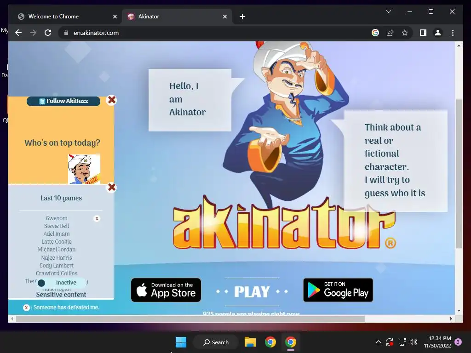
Task: Open the volume tray icon
Action: coord(414,342)
